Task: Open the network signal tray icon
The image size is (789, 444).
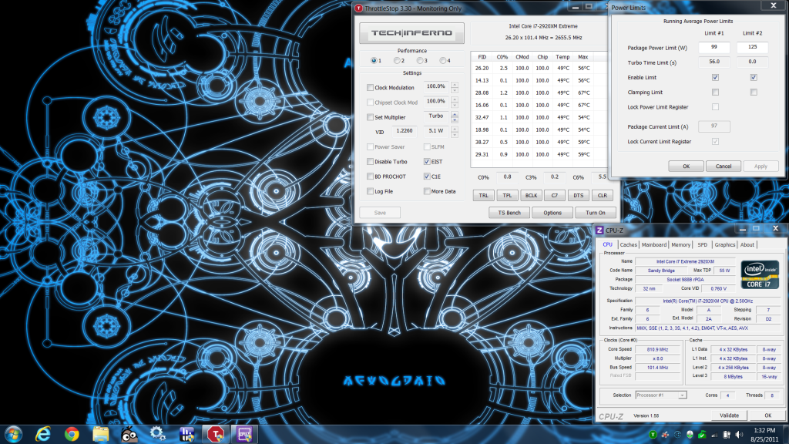Action: click(714, 435)
